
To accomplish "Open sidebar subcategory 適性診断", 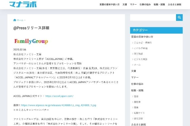I will coord(138,119).
